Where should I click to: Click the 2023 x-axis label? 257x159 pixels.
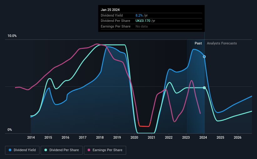coord(186,137)
